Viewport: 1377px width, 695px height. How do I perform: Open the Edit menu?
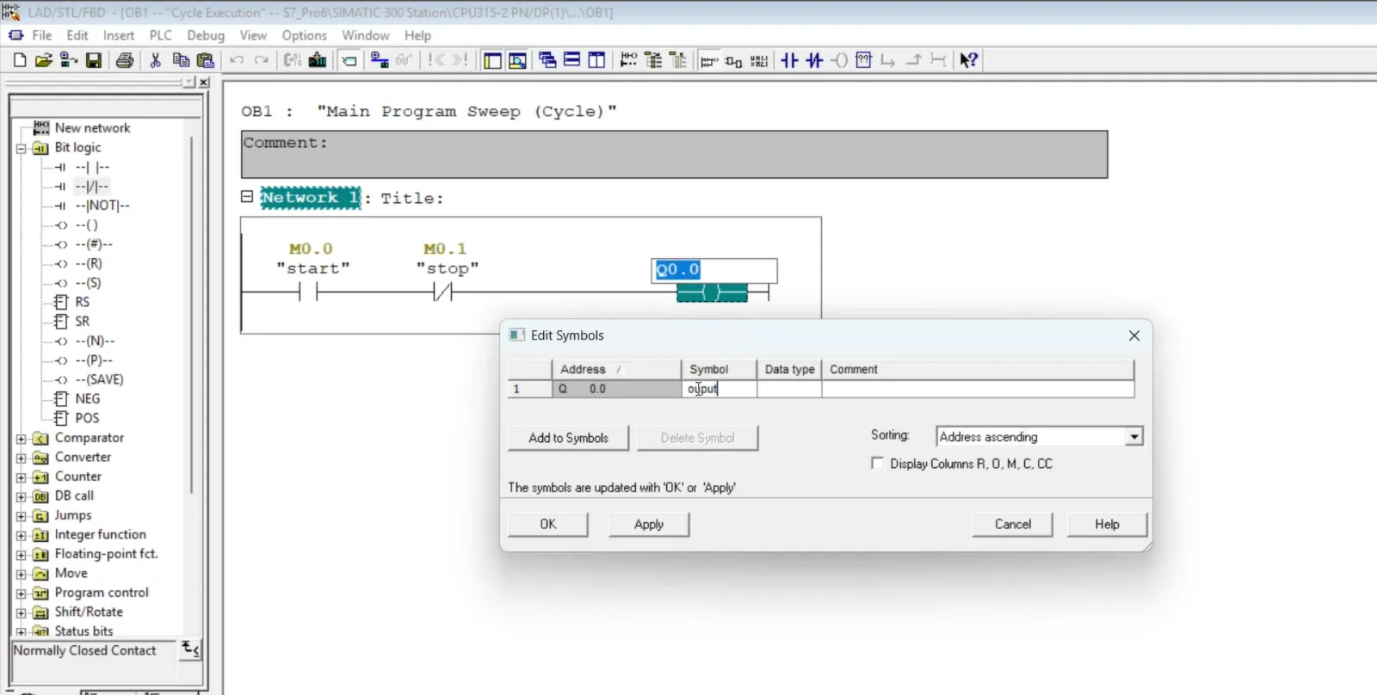(x=77, y=35)
